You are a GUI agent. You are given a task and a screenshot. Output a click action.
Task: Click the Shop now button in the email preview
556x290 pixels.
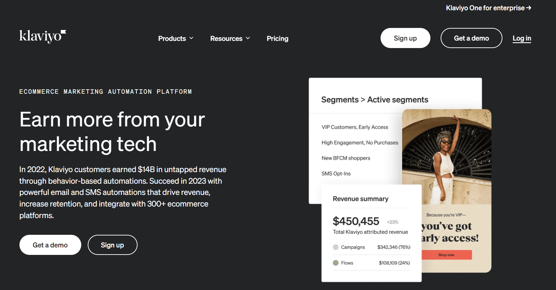click(446, 255)
